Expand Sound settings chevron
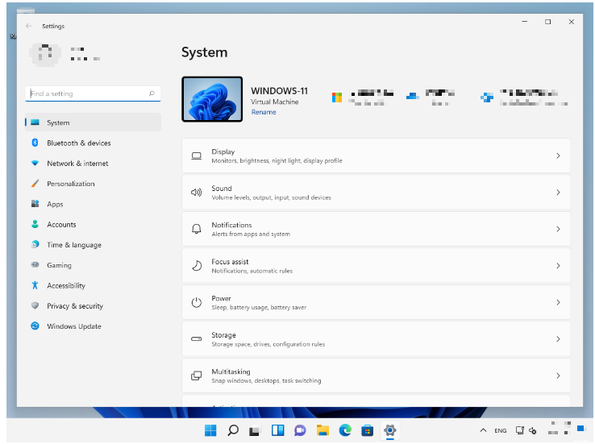The height and width of the screenshot is (444, 595). point(558,193)
